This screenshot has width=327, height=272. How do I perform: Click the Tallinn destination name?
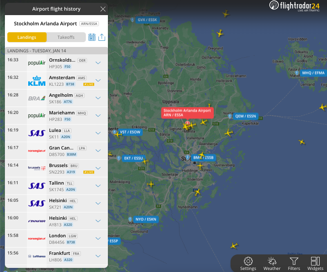coord(56,183)
